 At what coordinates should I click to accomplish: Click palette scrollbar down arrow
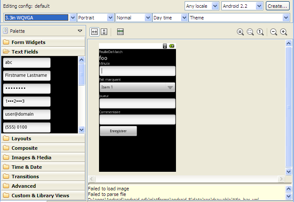(x=81, y=129)
